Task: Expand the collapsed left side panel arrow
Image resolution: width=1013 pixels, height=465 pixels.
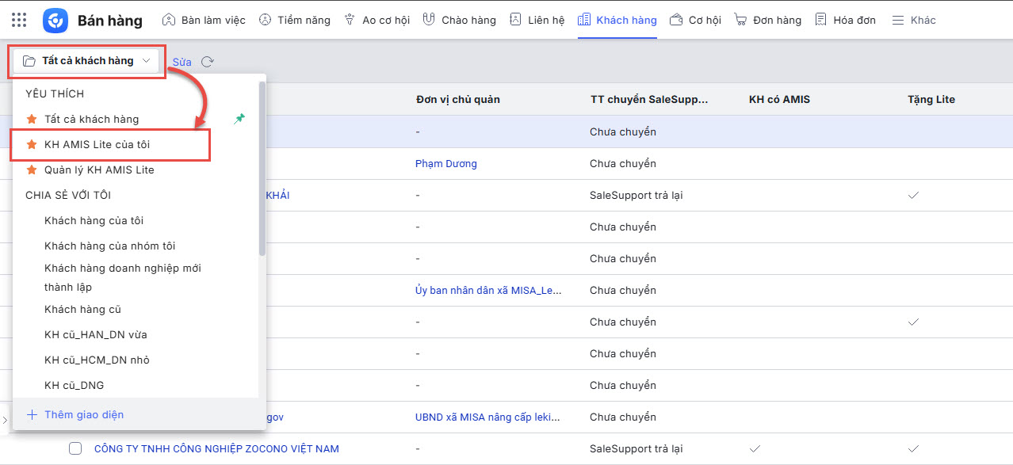Action: (4, 419)
